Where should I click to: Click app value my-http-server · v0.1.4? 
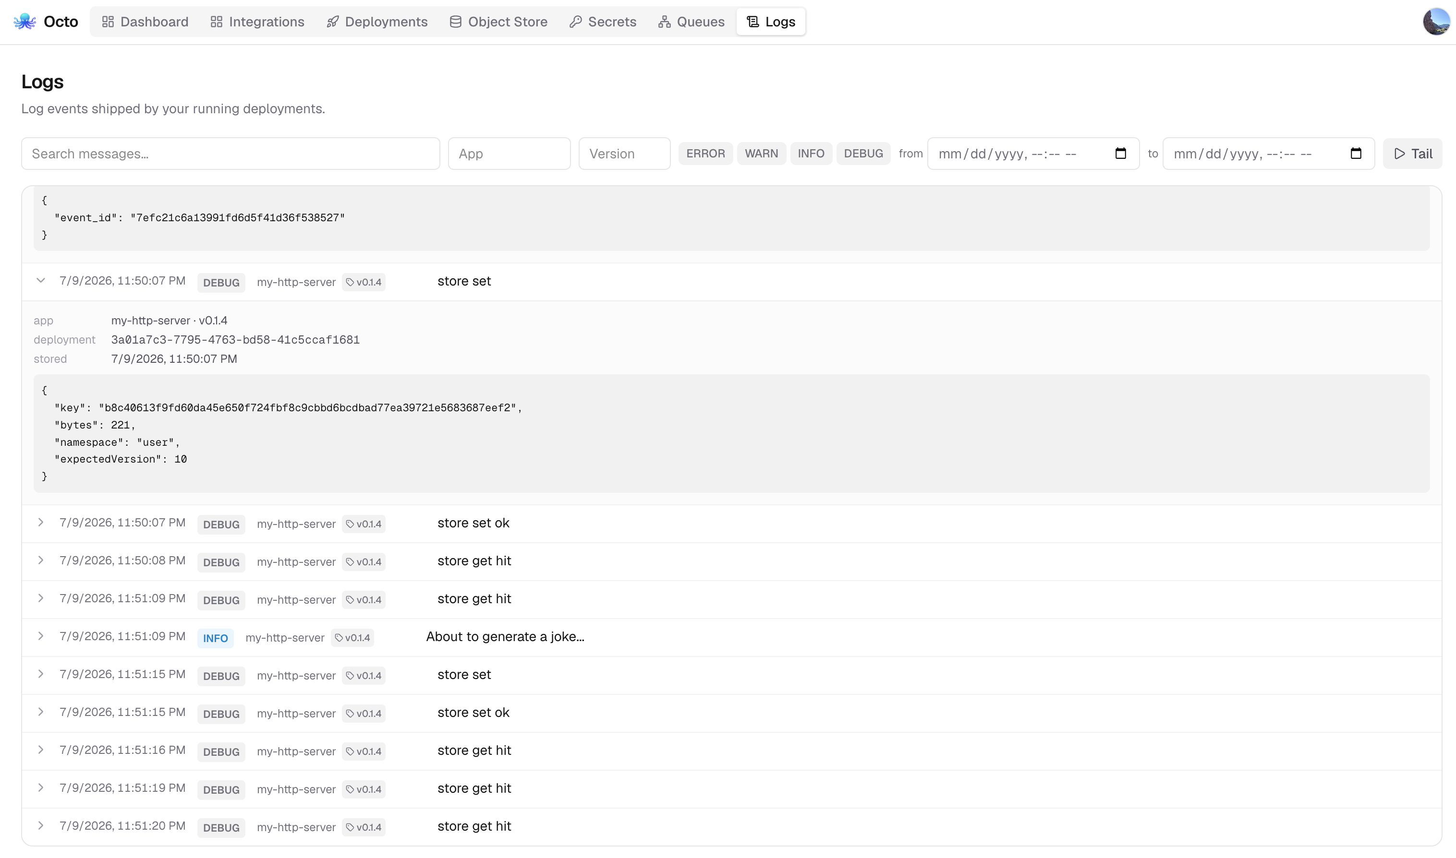tap(169, 320)
